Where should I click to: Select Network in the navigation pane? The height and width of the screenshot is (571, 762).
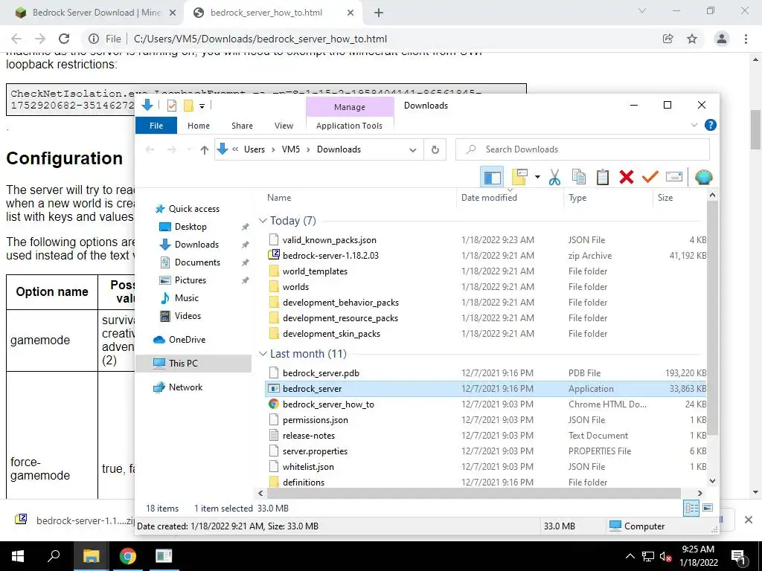pos(185,387)
